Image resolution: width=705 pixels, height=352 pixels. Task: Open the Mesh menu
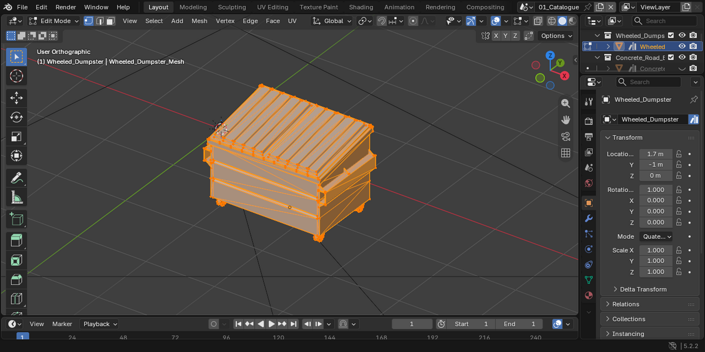tap(199, 21)
